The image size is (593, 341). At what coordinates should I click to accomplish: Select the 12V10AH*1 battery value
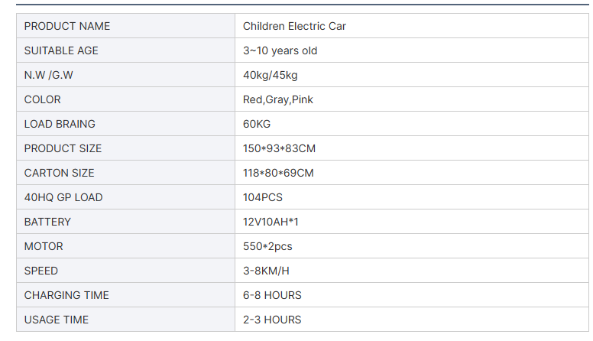pos(271,222)
